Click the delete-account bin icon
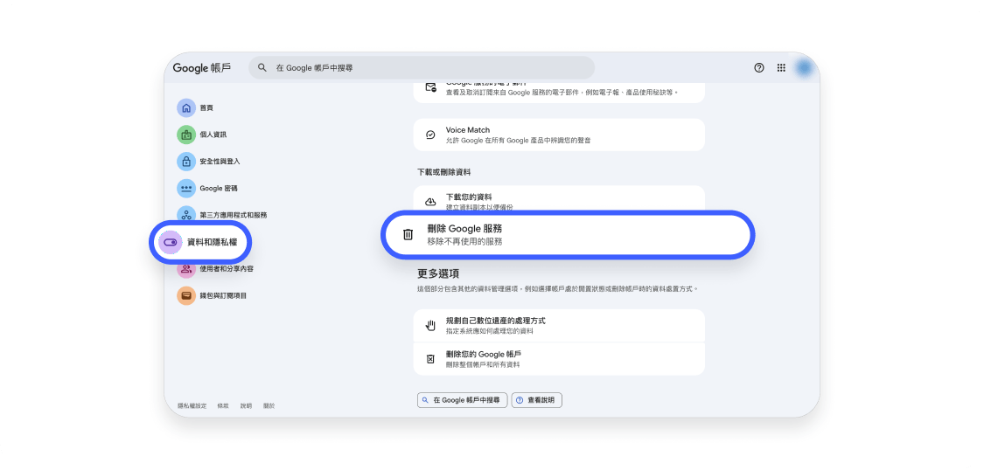The height and width of the screenshot is (470, 984). coord(430,359)
